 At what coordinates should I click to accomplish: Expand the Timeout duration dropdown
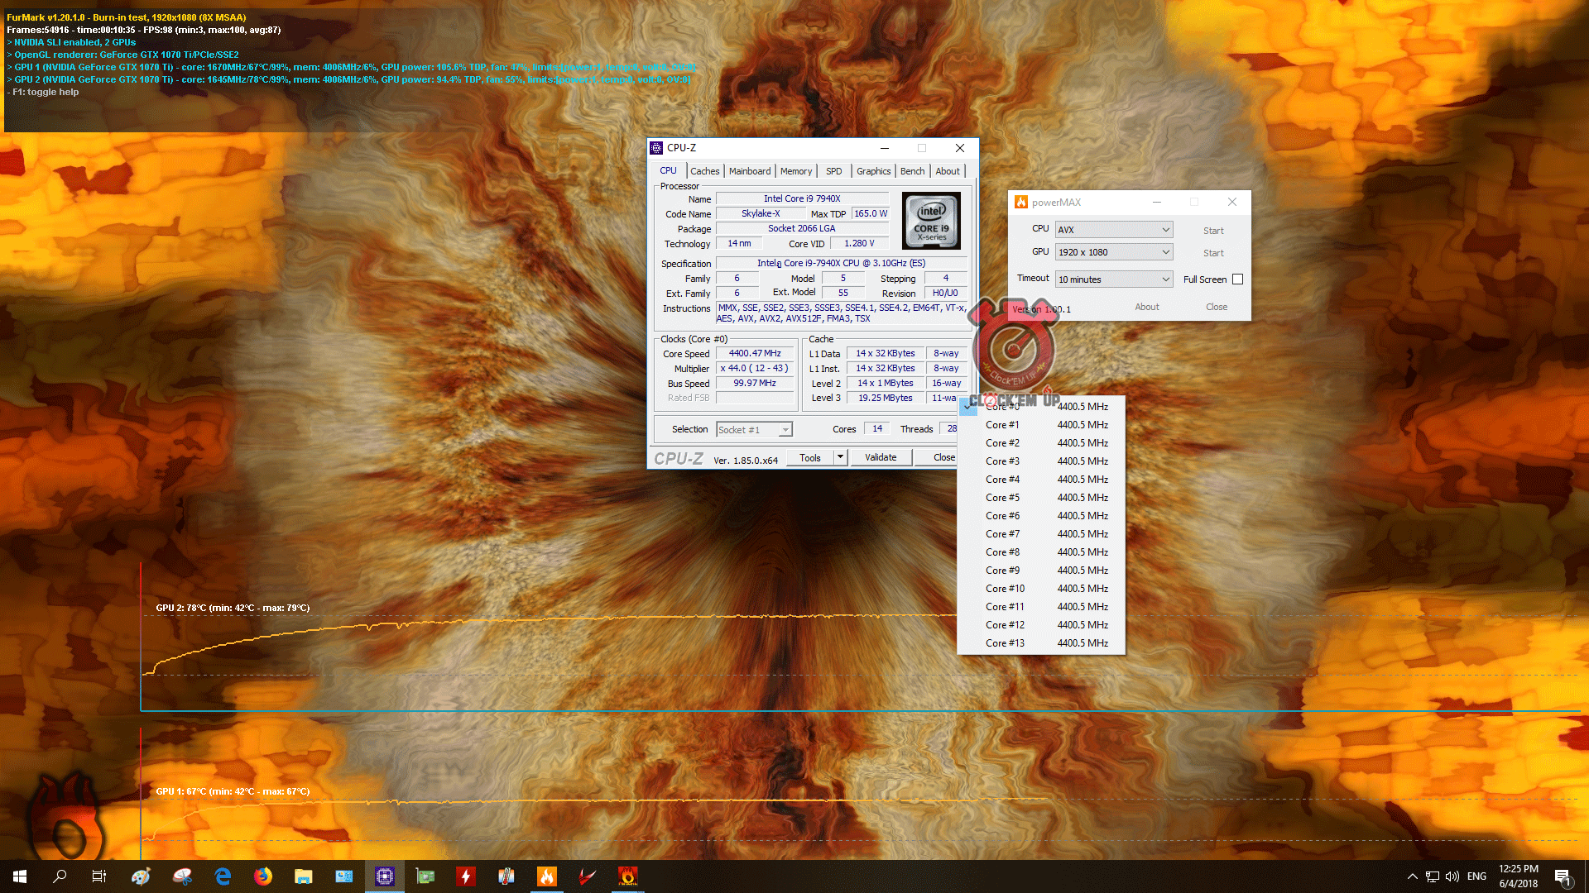(1114, 279)
